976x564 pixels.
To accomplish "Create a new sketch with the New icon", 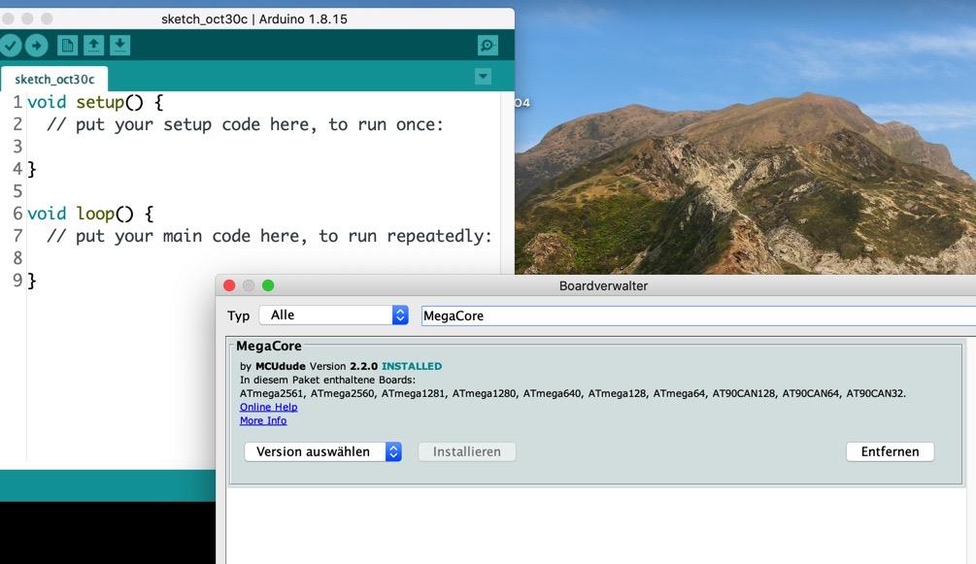I will pyautogui.click(x=67, y=46).
